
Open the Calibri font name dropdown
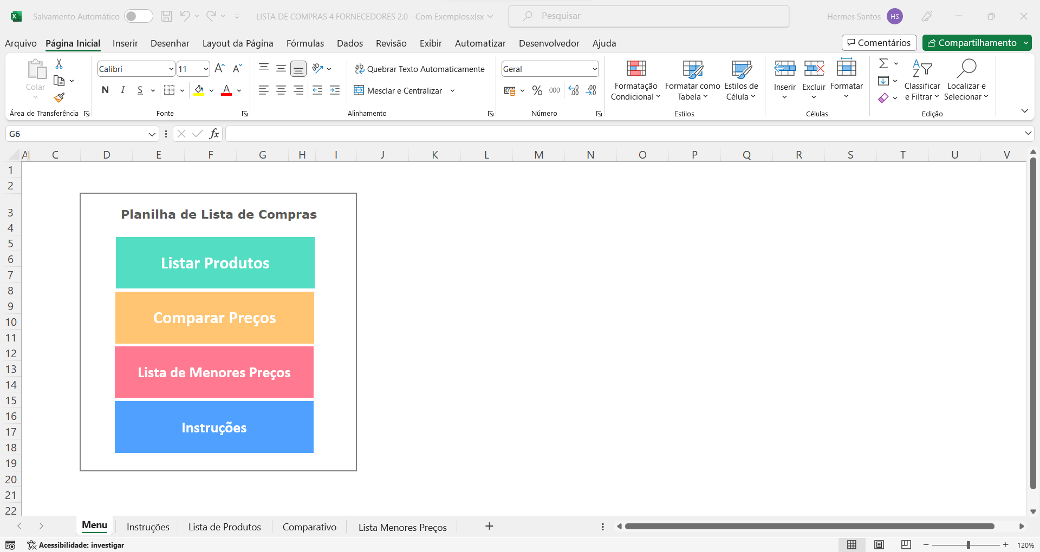171,69
